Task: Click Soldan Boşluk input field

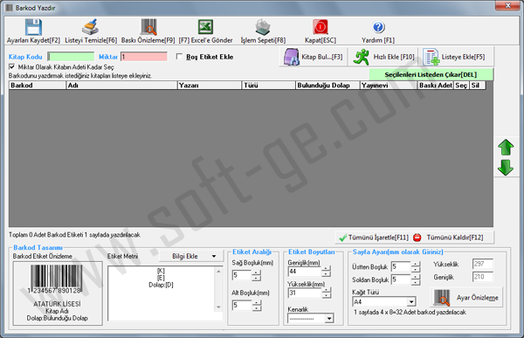Action: [x=401, y=279]
